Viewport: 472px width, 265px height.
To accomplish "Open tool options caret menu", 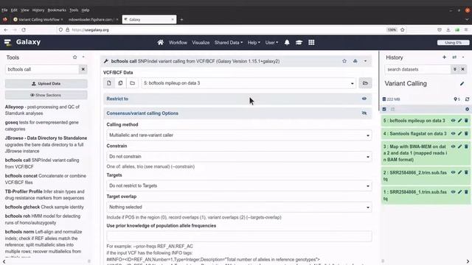I will (366, 61).
